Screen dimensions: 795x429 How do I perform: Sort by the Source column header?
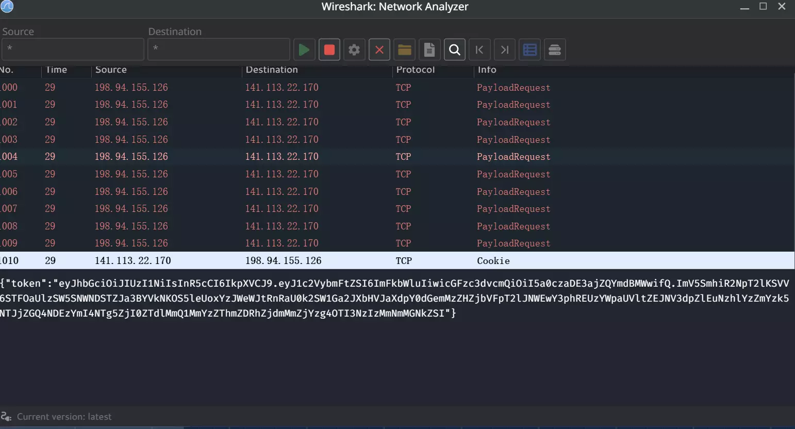(111, 70)
